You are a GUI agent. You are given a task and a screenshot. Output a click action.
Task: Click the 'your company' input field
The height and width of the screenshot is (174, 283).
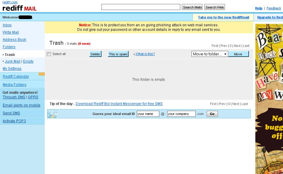point(181,114)
